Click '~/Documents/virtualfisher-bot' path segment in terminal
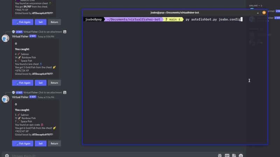 (134, 20)
